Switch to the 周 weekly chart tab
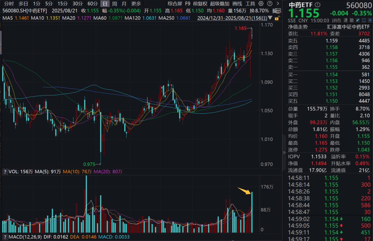This screenshot has height=241, width=373. click(x=114, y=4)
